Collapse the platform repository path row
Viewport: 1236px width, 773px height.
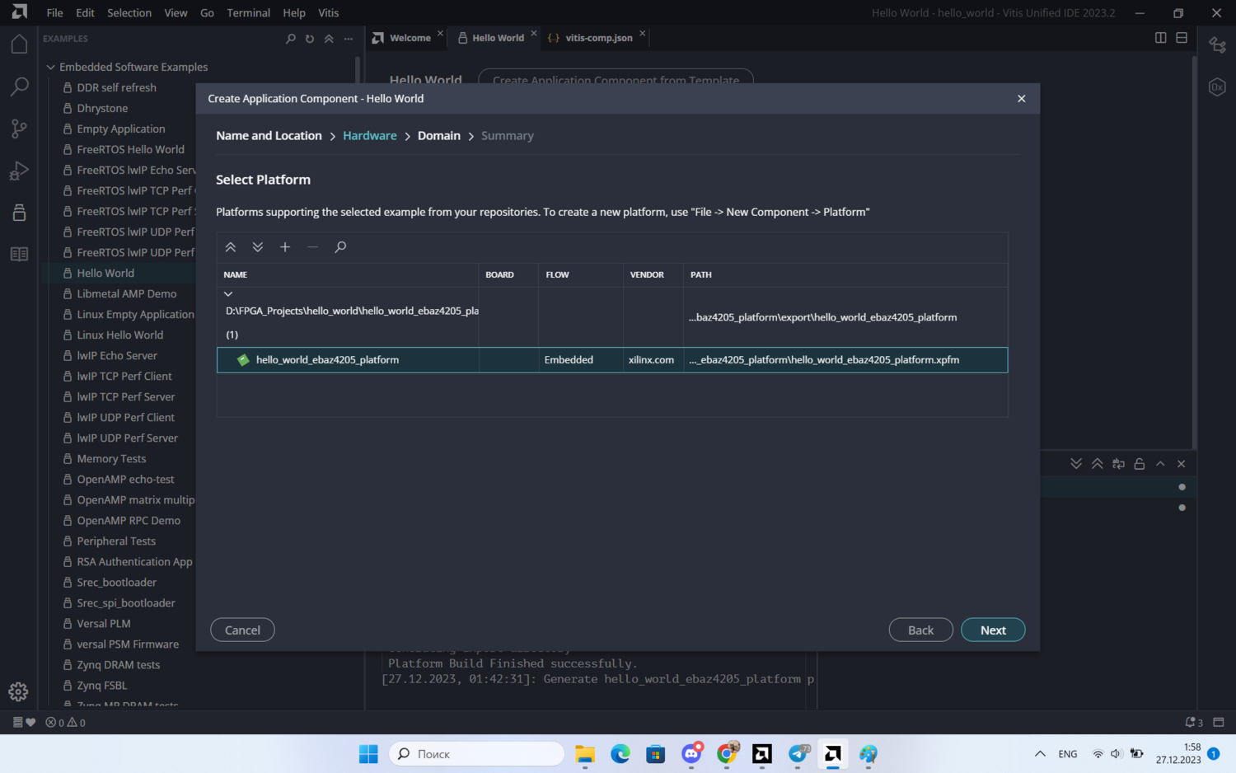click(x=228, y=294)
